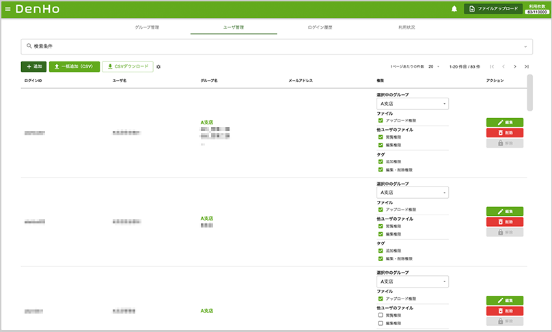Open the hamburger navigation menu

pyautogui.click(x=8, y=9)
